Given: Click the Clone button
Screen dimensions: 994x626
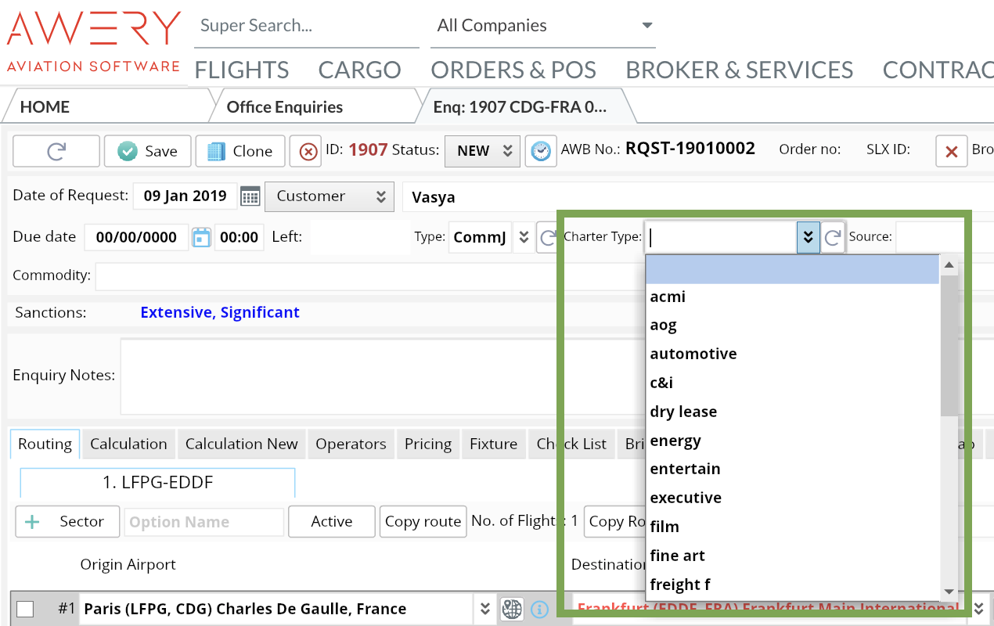Looking at the screenshot, I should coord(239,151).
